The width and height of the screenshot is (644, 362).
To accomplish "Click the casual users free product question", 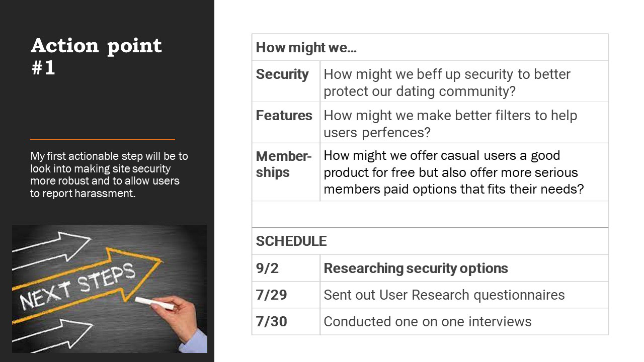I will point(453,172).
